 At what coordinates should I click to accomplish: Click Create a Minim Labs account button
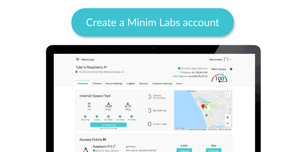point(152,22)
